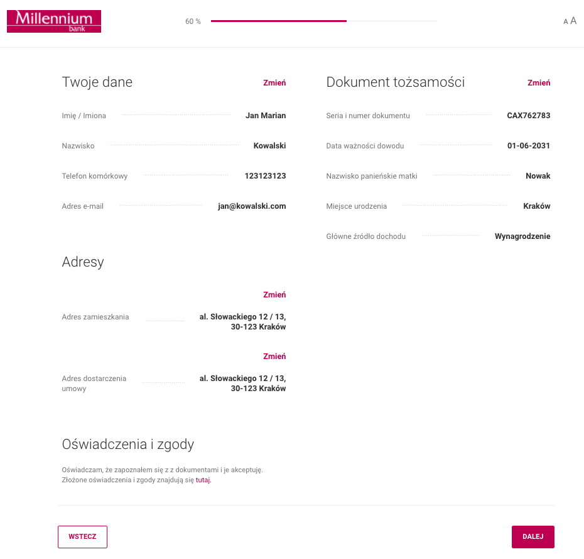Click mother's maiden name Nowak
Image resolution: width=584 pixels, height=559 pixels.
[x=538, y=176]
